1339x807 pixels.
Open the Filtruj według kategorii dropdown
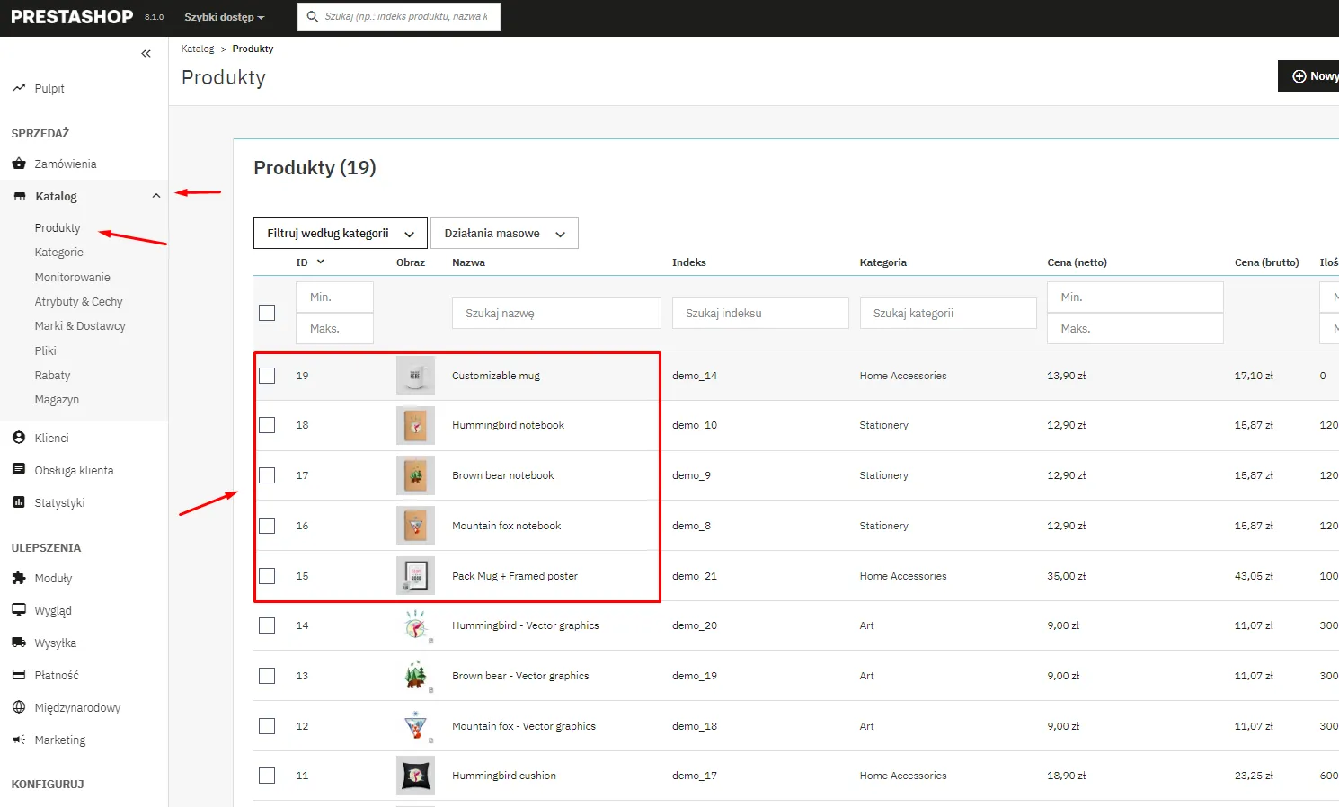click(340, 234)
